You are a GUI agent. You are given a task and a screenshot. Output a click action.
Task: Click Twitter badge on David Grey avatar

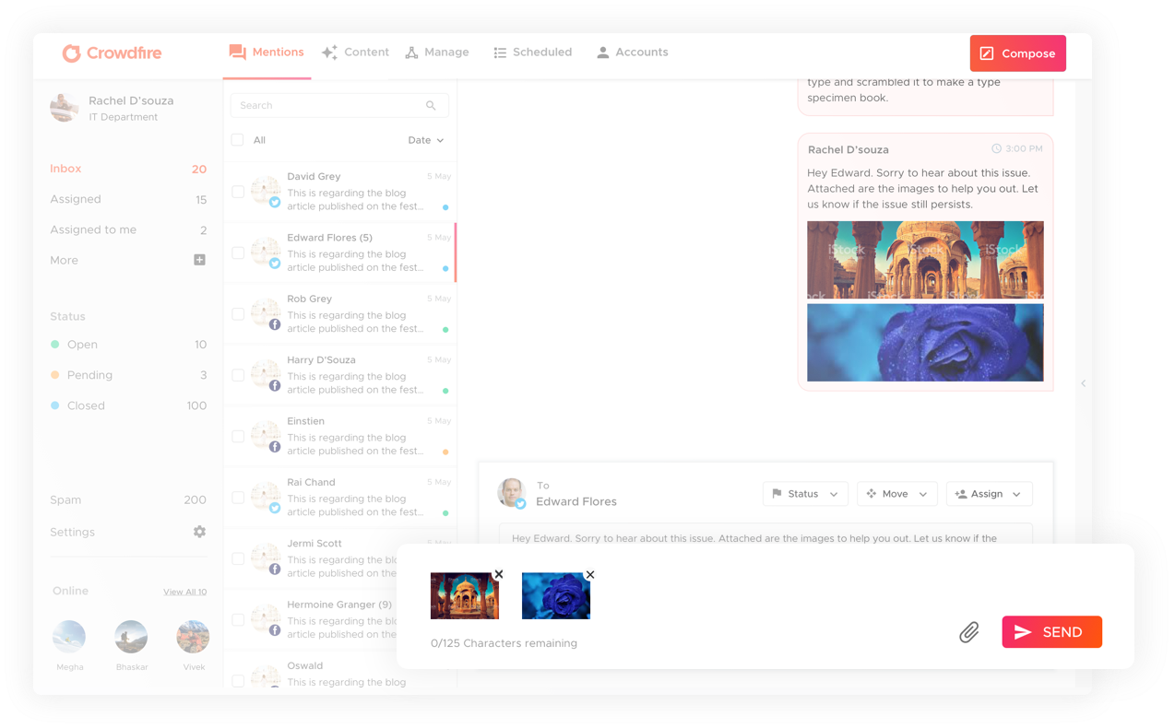tap(275, 203)
